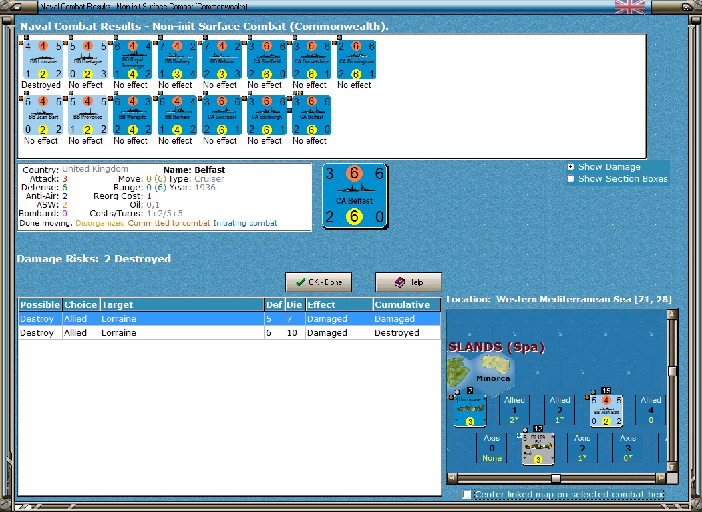Screen dimensions: 702x512
Task: Select the BB Nelson ship counter
Action: coord(222,60)
